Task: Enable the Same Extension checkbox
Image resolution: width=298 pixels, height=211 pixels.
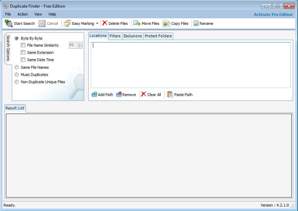Action: (23, 52)
